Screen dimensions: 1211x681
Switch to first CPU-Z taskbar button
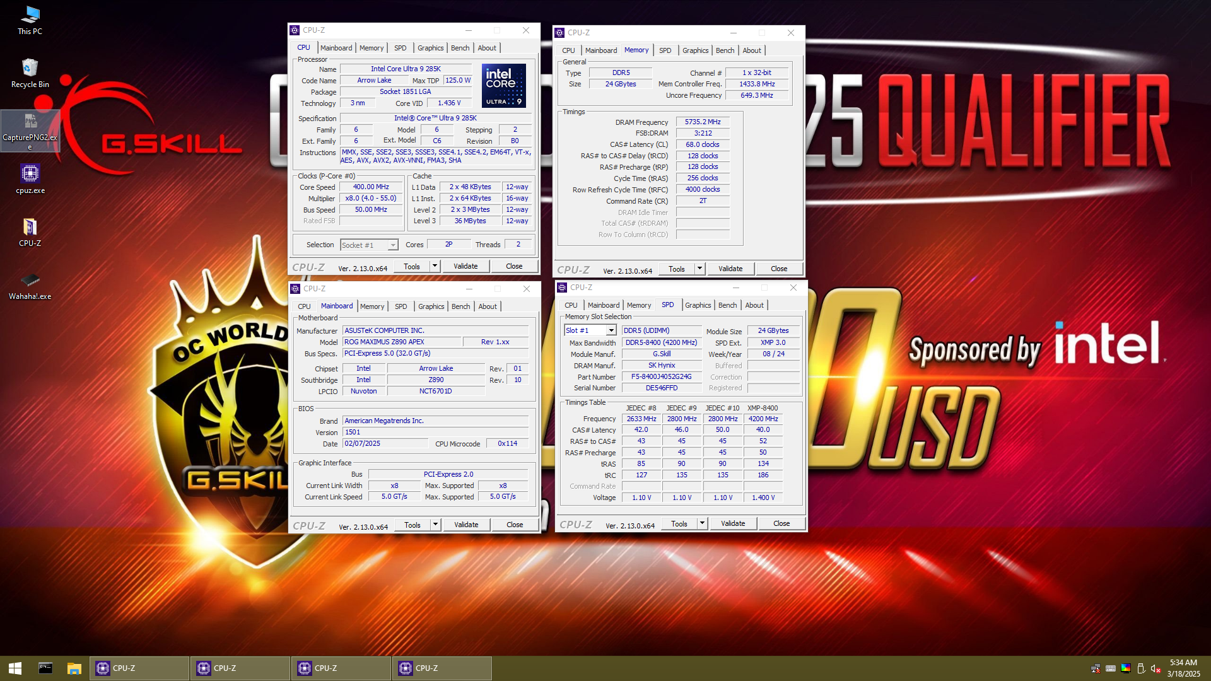click(139, 668)
